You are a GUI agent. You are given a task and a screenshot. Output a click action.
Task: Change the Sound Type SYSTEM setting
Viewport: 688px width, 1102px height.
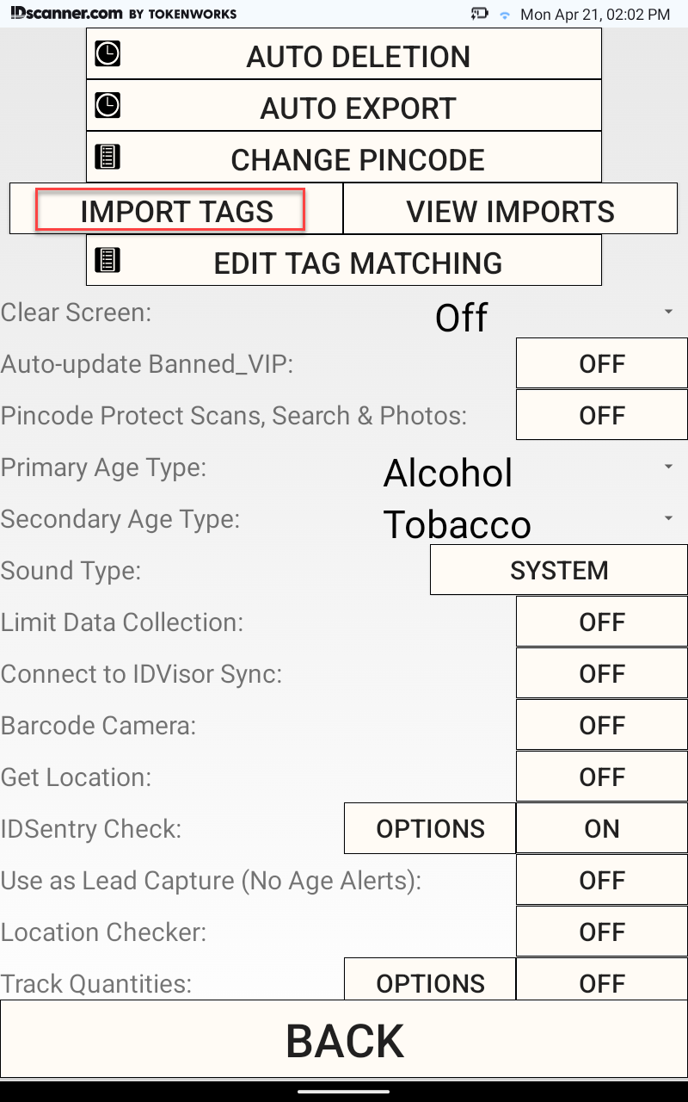(559, 571)
